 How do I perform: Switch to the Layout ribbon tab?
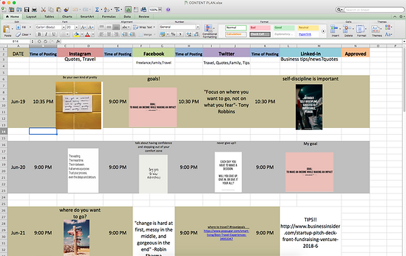[31, 16]
